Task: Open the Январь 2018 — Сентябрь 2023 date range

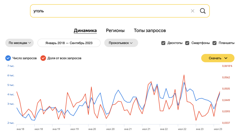Action: [x=69, y=43]
